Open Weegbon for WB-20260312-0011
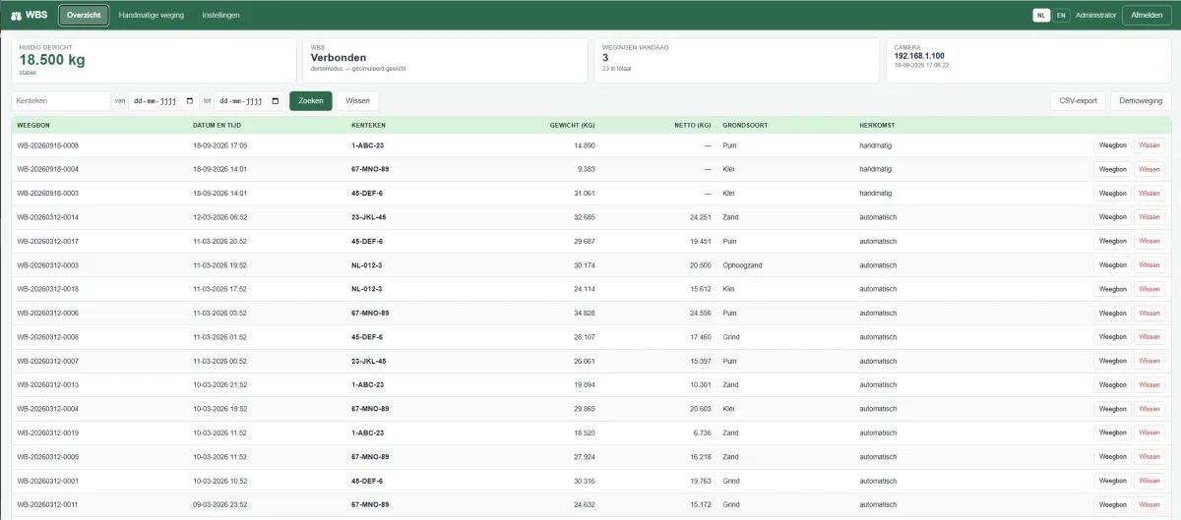 point(1112,504)
